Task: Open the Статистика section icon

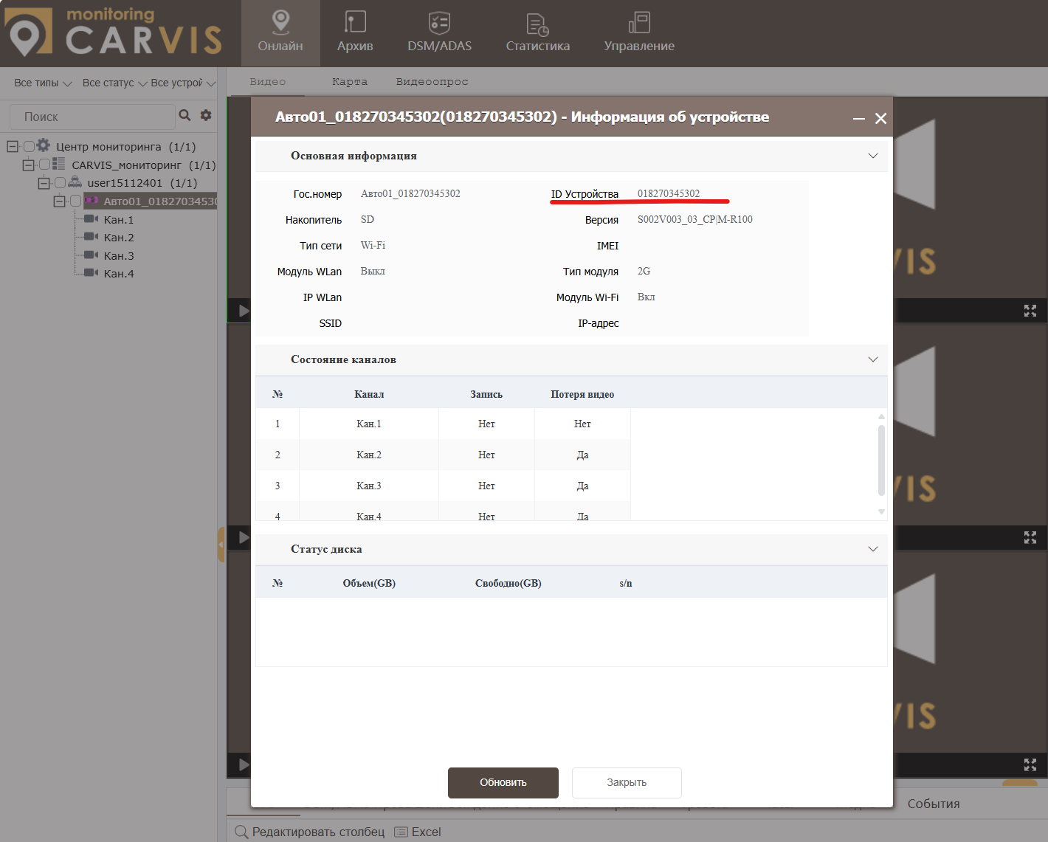Action: click(538, 24)
